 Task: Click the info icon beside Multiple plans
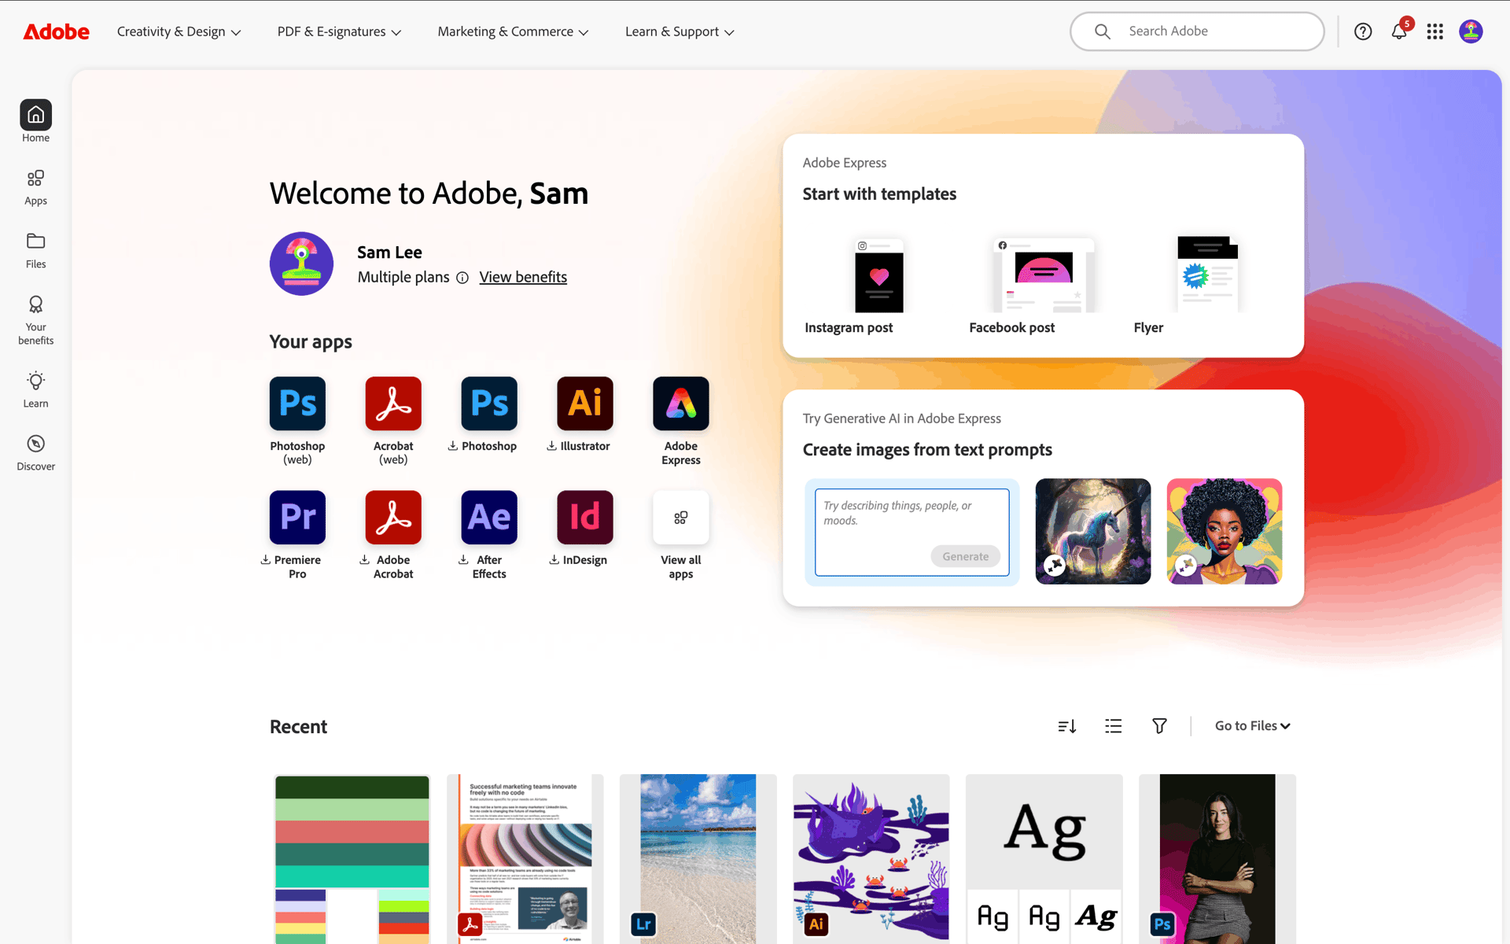coord(462,278)
